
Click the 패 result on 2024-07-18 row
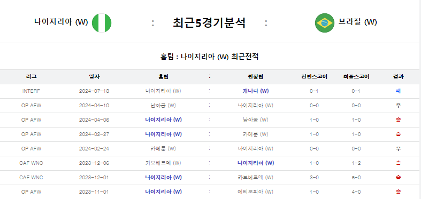pos(398,91)
